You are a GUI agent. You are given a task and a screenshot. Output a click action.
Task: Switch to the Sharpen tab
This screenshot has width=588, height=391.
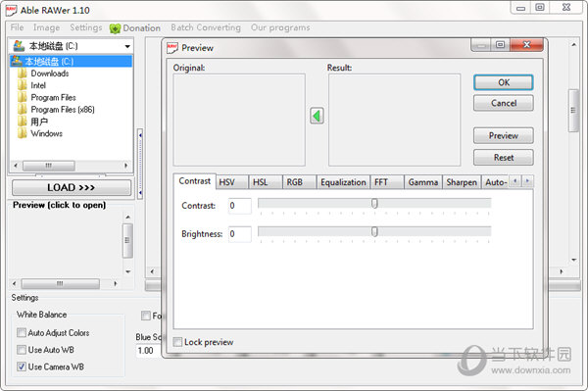point(462,182)
